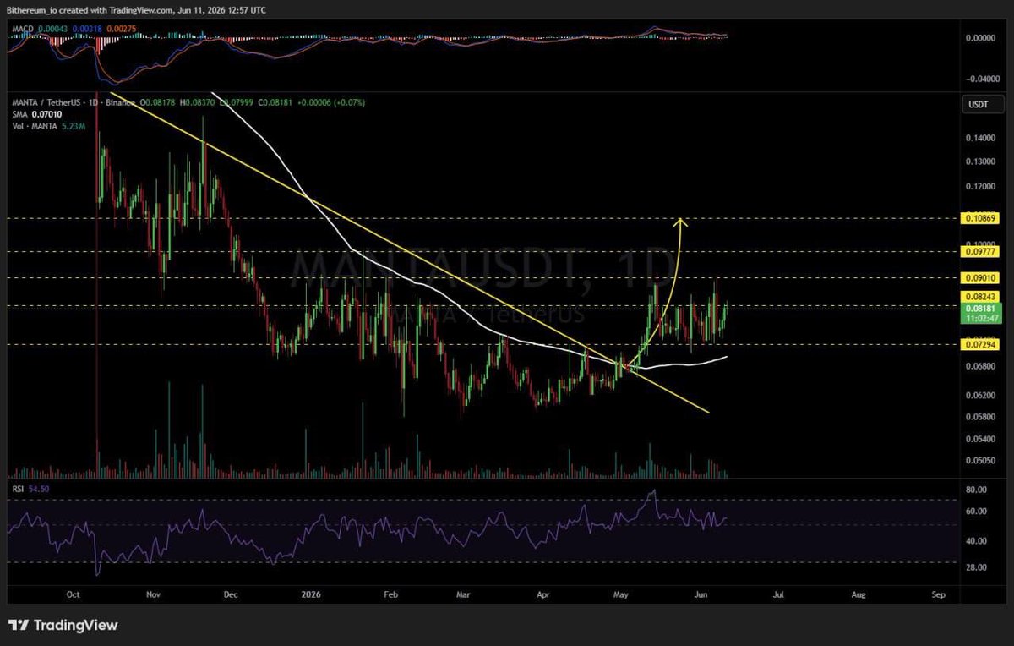Click the RSI axis value 80.00

click(x=977, y=490)
